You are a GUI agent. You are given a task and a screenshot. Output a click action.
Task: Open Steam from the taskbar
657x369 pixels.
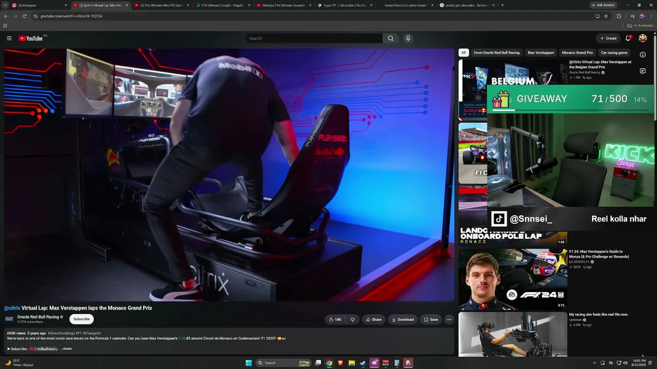pyautogui.click(x=363, y=363)
